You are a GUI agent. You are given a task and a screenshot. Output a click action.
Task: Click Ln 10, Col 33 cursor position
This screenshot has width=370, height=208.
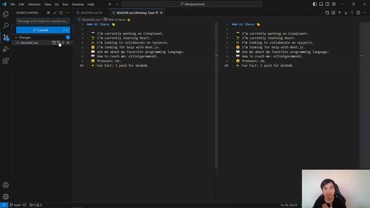click(x=289, y=205)
